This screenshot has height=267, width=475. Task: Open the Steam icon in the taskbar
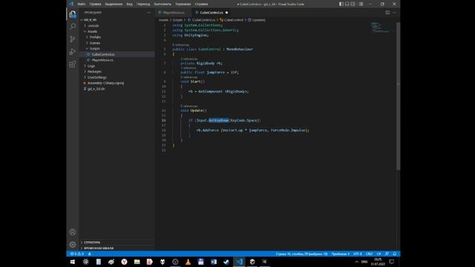pyautogui.click(x=226, y=262)
